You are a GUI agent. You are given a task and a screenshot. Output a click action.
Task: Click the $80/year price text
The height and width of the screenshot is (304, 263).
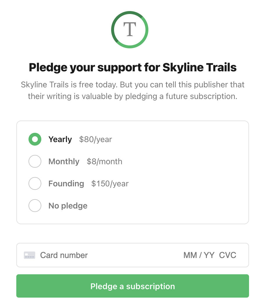[95, 139]
